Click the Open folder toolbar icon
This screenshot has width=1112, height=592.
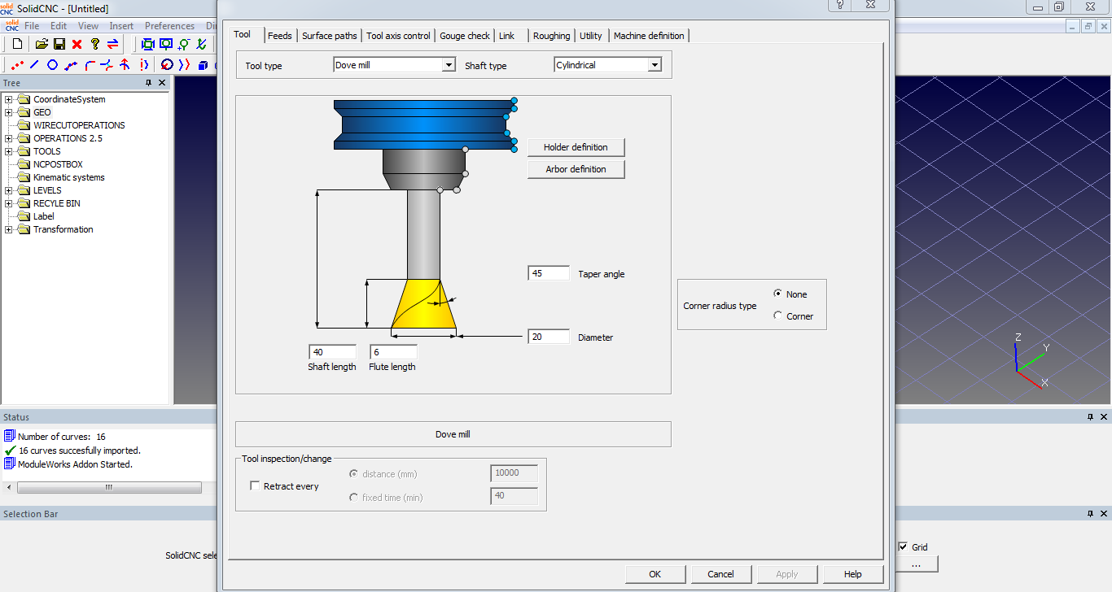pyautogui.click(x=42, y=44)
